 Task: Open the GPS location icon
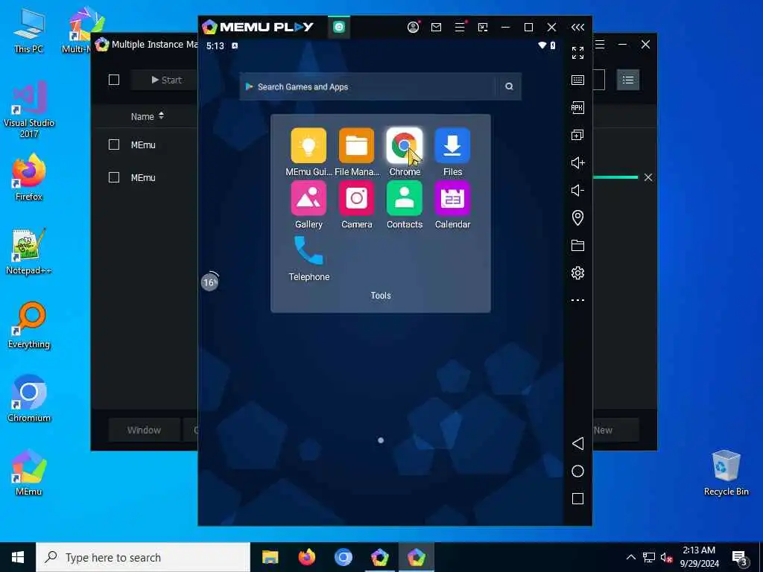click(577, 217)
